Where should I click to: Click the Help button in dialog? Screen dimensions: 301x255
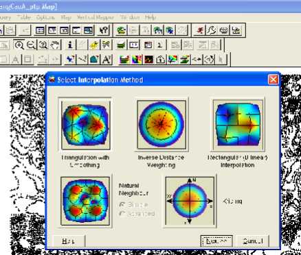click(69, 241)
